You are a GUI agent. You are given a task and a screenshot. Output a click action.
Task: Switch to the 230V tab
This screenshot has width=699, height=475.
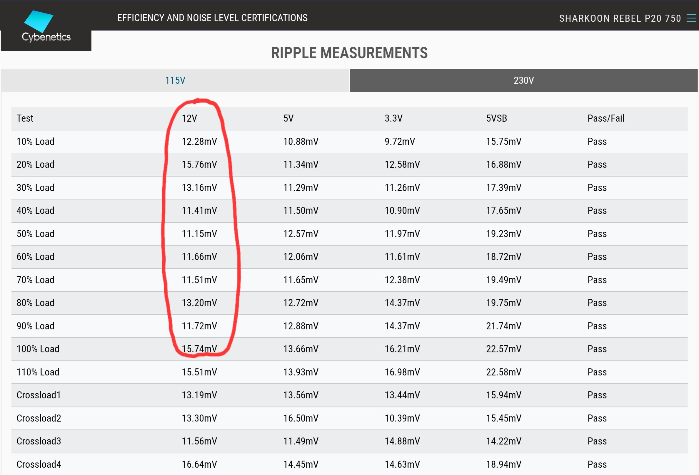tap(523, 80)
